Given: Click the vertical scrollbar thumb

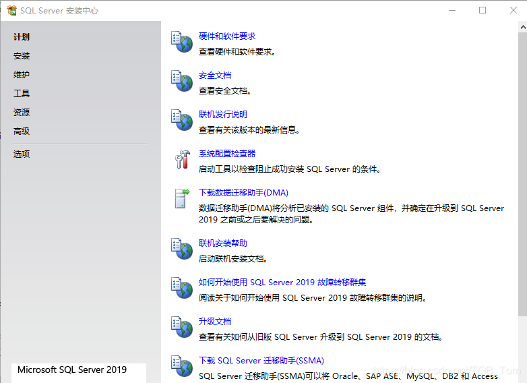Looking at the screenshot, I should click(523, 175).
